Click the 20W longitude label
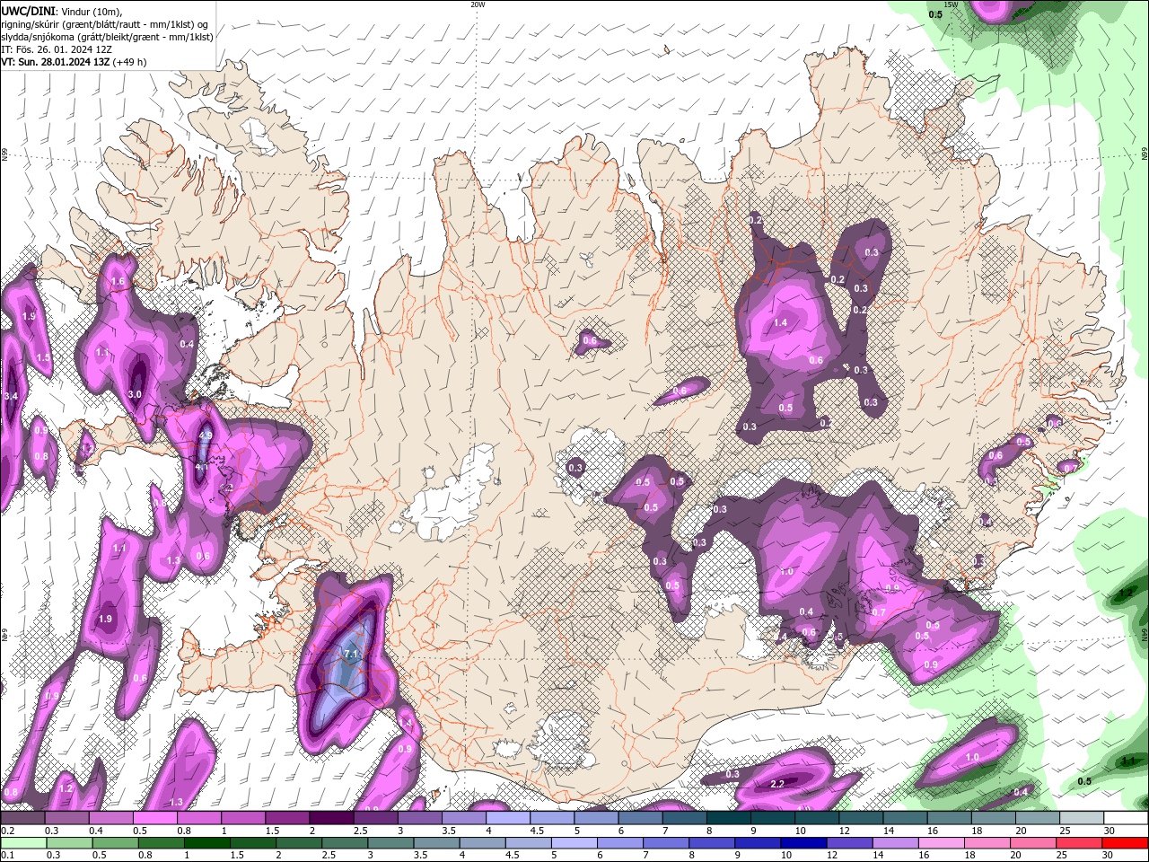Viewport: 1149px width, 862px height. (478, 4)
